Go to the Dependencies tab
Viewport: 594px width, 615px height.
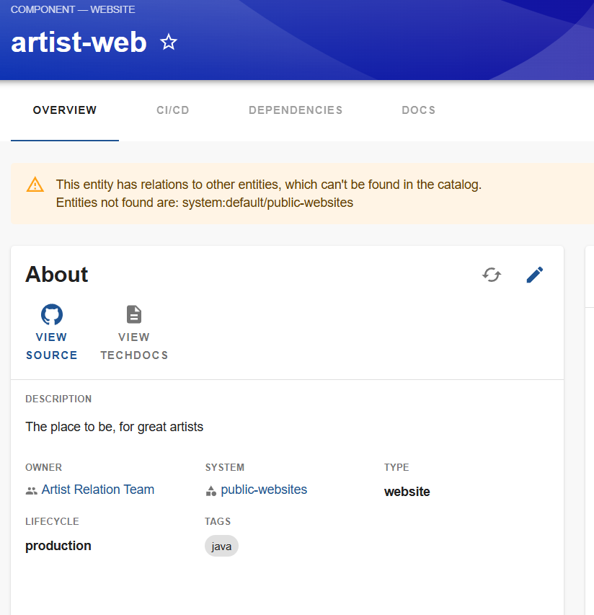296,110
